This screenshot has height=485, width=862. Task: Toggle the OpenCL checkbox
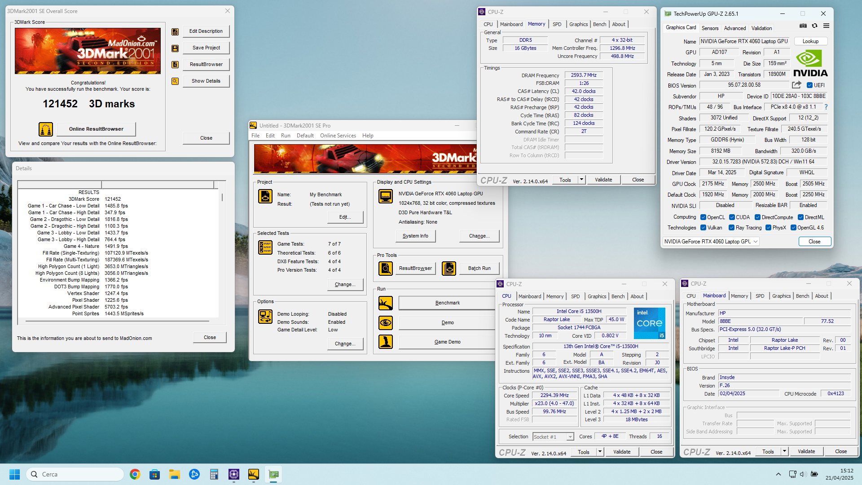703,217
